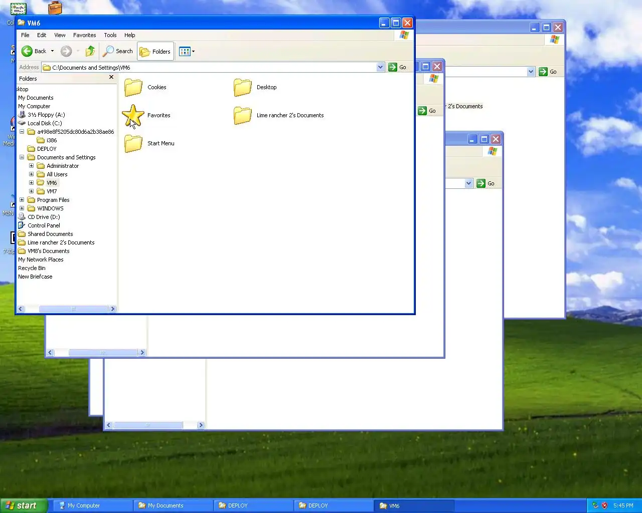Open address dropdown in small front-right window
The height and width of the screenshot is (513, 642).
click(468, 183)
